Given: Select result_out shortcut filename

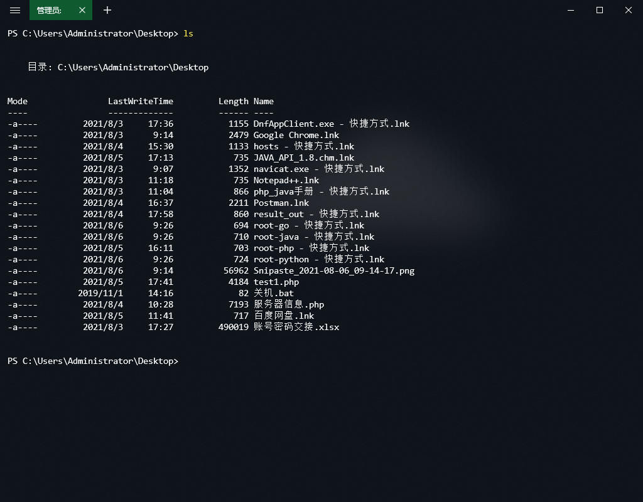Looking at the screenshot, I should 316,214.
